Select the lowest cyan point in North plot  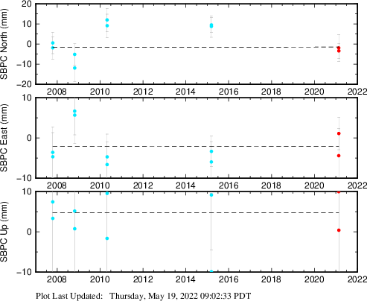(x=74, y=68)
